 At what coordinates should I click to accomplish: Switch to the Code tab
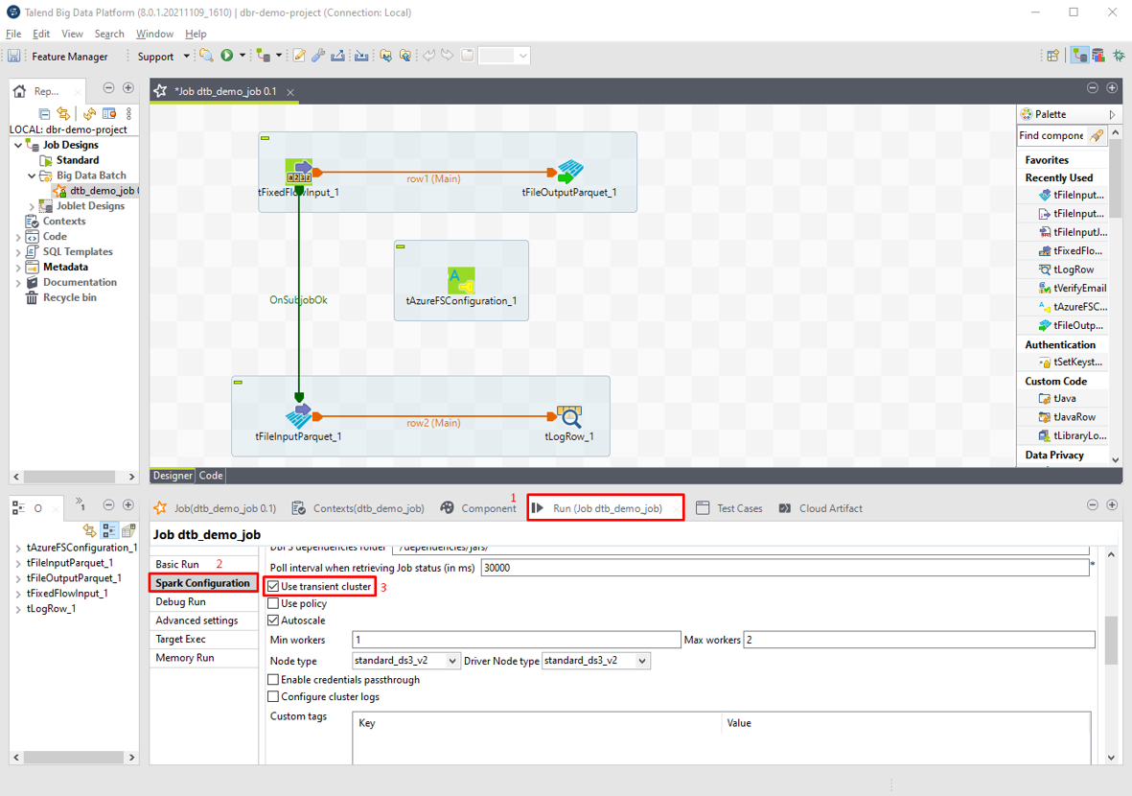pos(211,476)
